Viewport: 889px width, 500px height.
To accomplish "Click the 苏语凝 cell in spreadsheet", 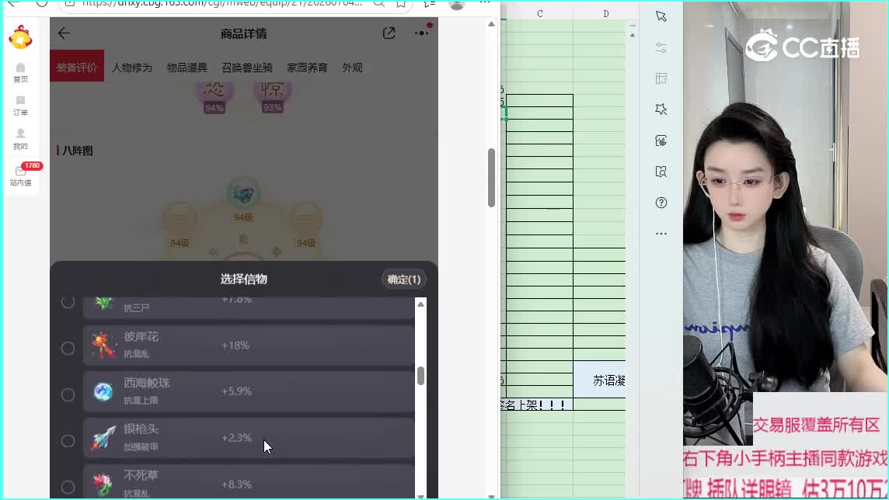I will point(601,380).
